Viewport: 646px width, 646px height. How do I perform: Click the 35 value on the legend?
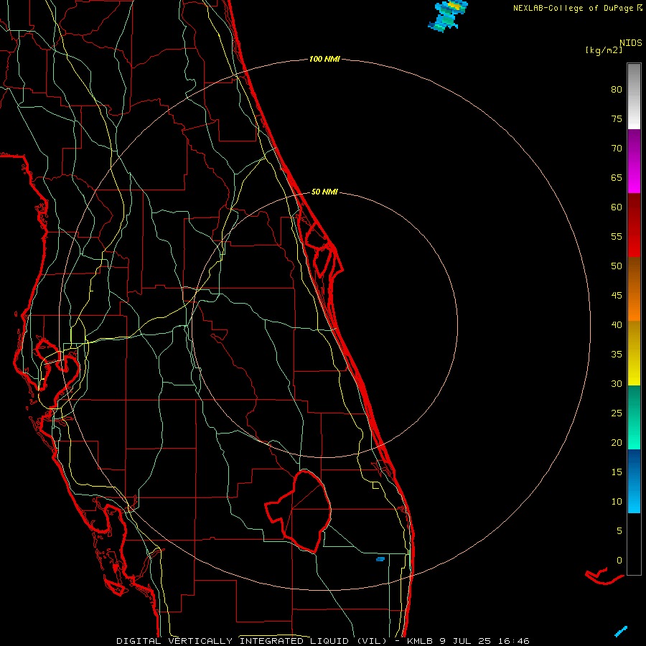point(617,355)
